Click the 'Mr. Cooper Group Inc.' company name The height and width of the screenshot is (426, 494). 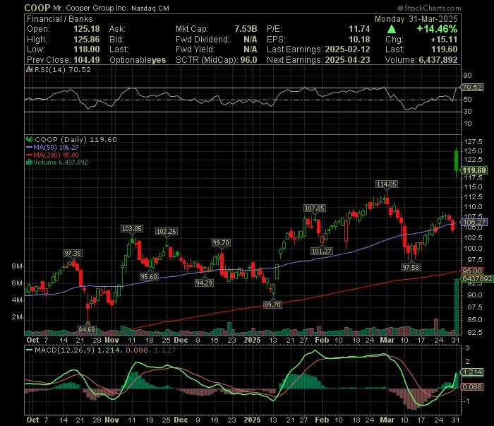pos(91,8)
